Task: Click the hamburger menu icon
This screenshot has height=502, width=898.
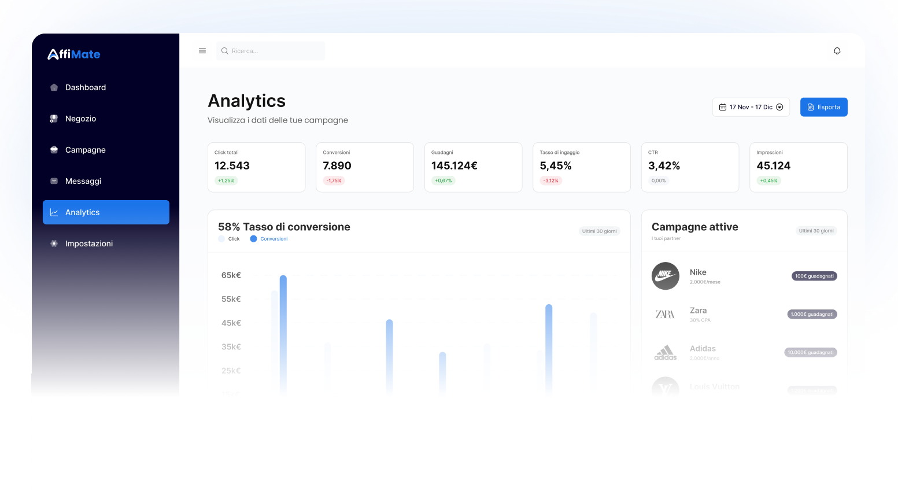Action: pyautogui.click(x=202, y=51)
